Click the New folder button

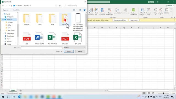tap(16, 10)
